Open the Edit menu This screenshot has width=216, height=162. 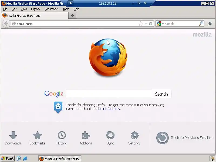point(14,9)
